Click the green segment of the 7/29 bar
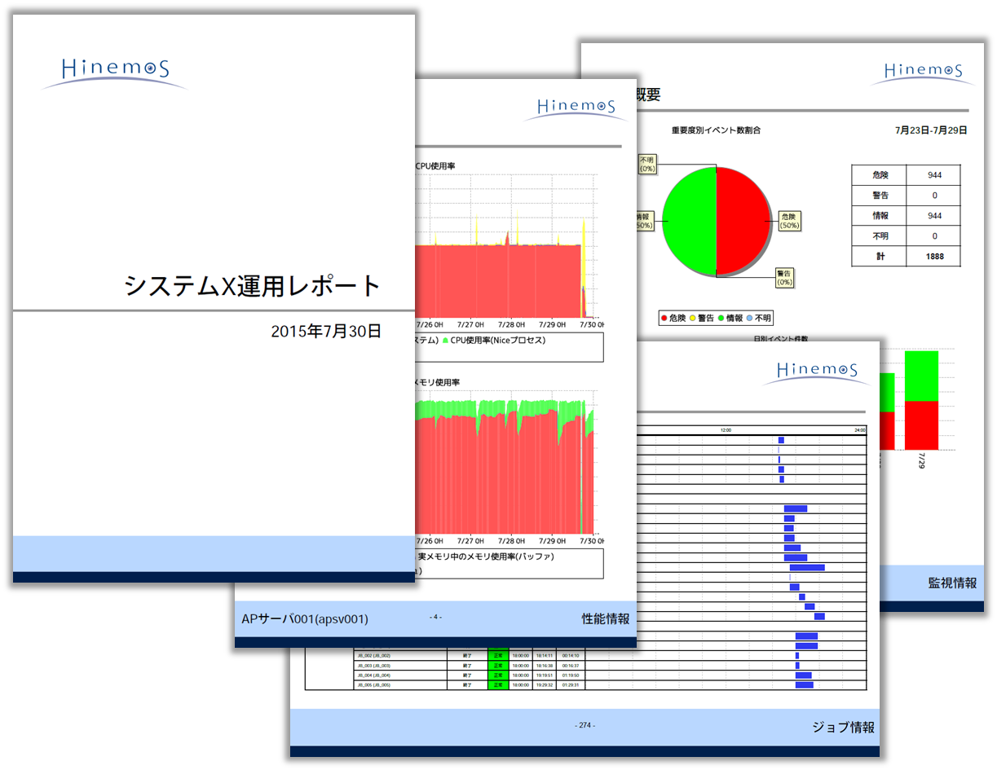 (x=921, y=376)
